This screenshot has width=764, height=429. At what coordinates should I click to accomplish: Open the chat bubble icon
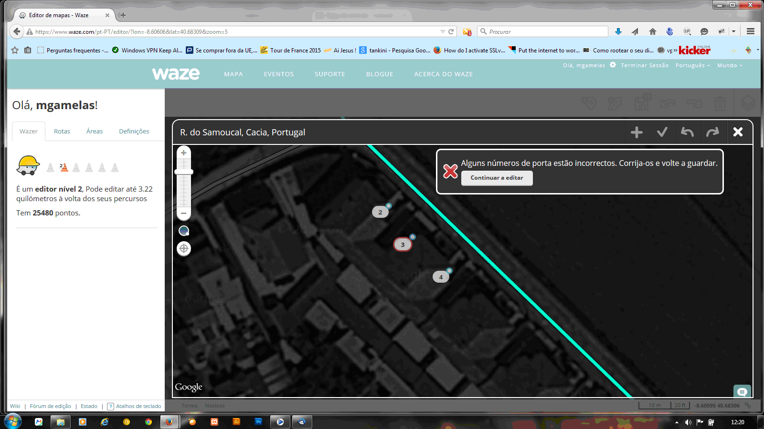pos(742,392)
